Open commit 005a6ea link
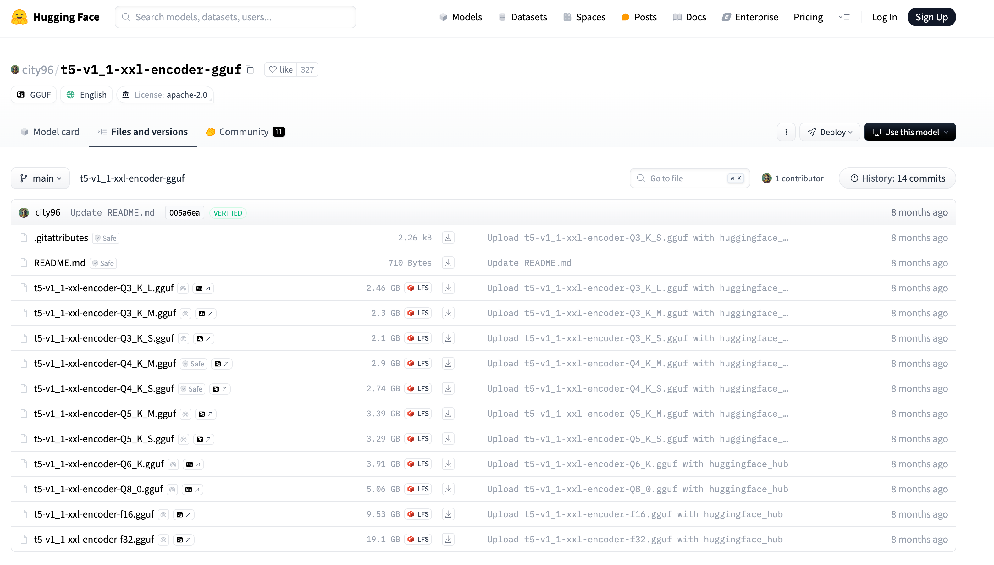The height and width of the screenshot is (565, 994). (184, 213)
